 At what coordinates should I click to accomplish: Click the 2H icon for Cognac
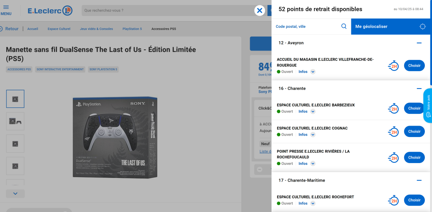click(x=394, y=131)
